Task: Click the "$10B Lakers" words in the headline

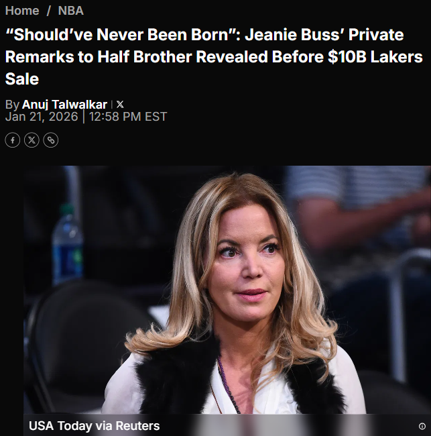Action: click(x=375, y=57)
